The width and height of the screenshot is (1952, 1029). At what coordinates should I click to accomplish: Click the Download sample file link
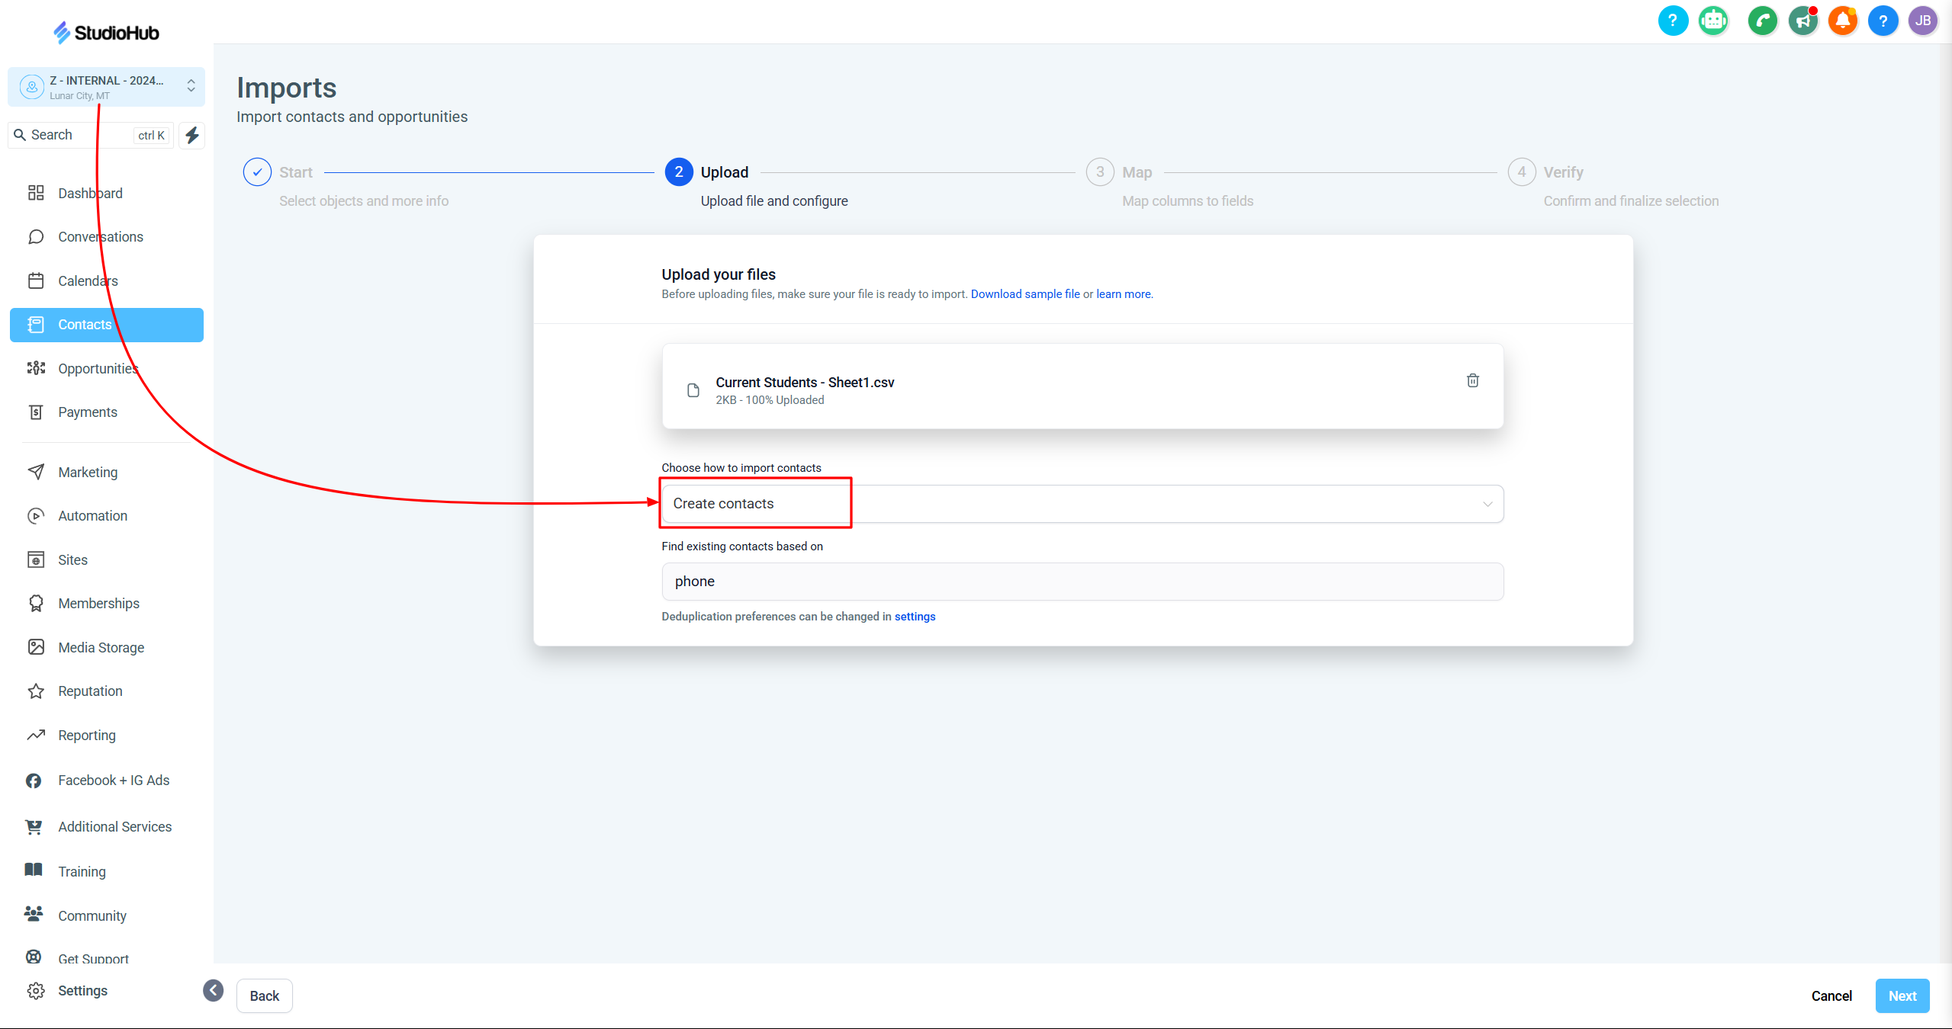click(1024, 294)
